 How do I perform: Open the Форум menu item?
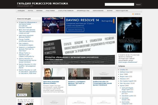tap(110, 11)
